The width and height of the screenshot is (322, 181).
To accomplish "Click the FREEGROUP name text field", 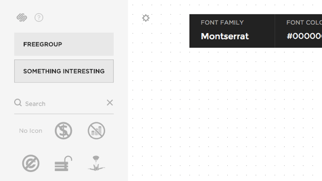I will tap(64, 44).
